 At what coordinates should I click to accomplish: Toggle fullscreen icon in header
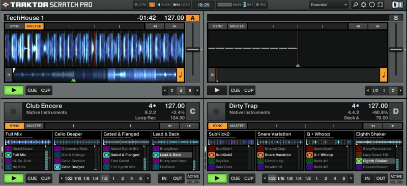point(380,5)
